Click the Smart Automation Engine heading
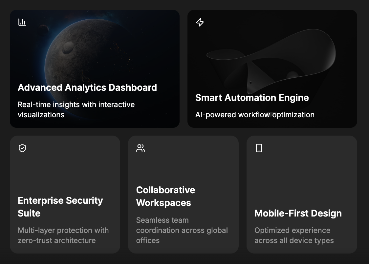The width and height of the screenshot is (369, 264). 252,98
